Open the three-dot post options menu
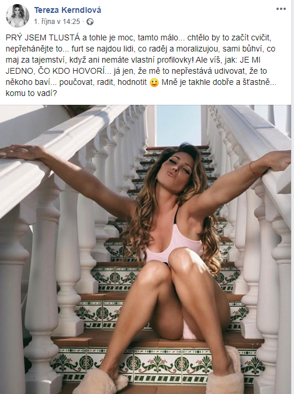This screenshot has width=294, height=394. (x=281, y=9)
